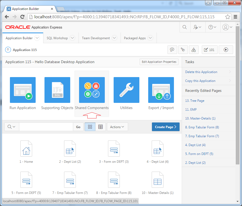
Task: Click the Shared Components shapes toolbar icon
Action: tap(193, 50)
